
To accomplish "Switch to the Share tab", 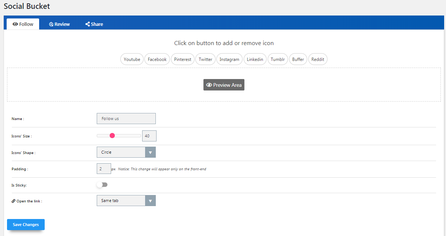I will point(94,24).
